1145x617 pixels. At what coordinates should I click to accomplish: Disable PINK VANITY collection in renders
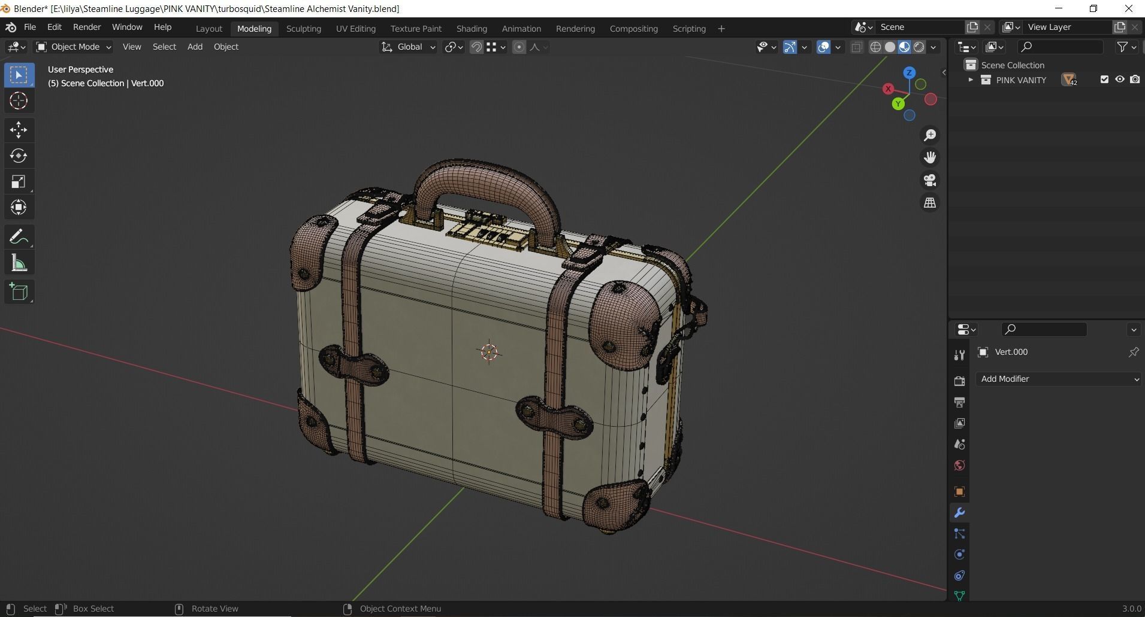click(x=1135, y=80)
